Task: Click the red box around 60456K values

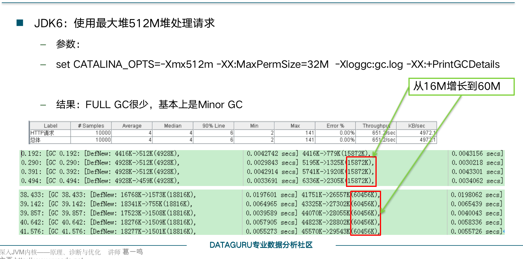Action: tap(365, 213)
